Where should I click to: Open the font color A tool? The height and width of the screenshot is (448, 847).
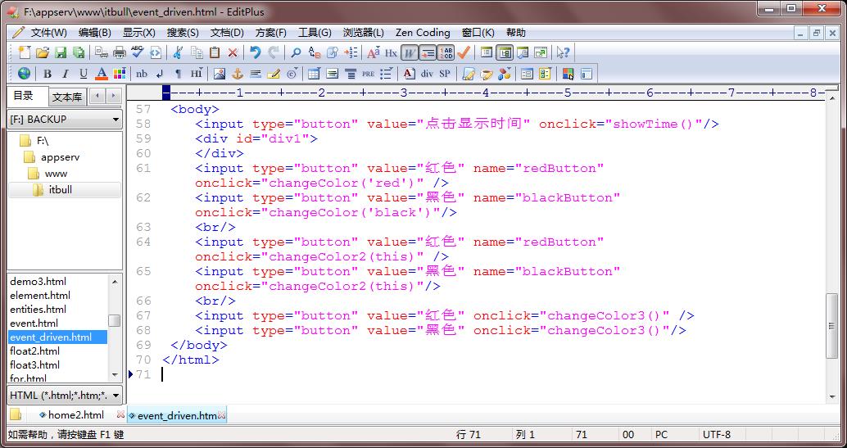(x=101, y=73)
